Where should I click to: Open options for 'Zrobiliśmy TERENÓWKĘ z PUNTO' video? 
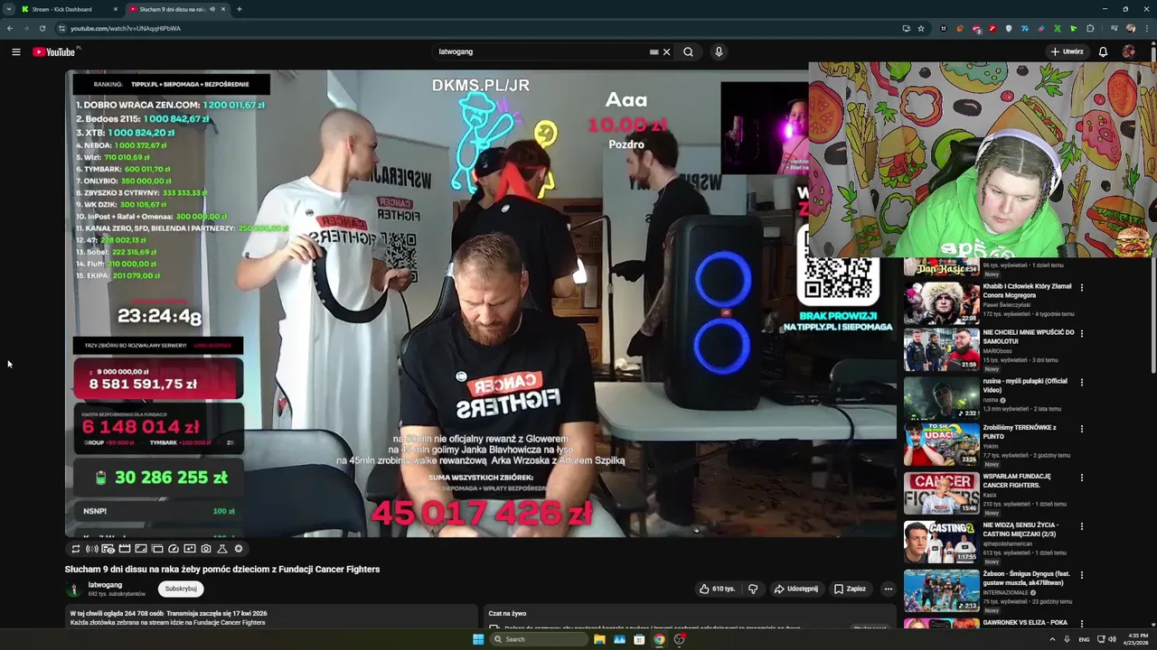[x=1081, y=429]
